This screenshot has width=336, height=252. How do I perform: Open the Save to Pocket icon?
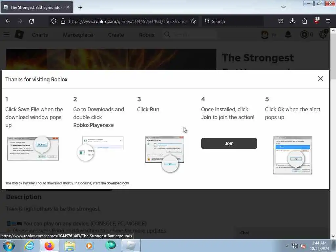tap(281, 21)
